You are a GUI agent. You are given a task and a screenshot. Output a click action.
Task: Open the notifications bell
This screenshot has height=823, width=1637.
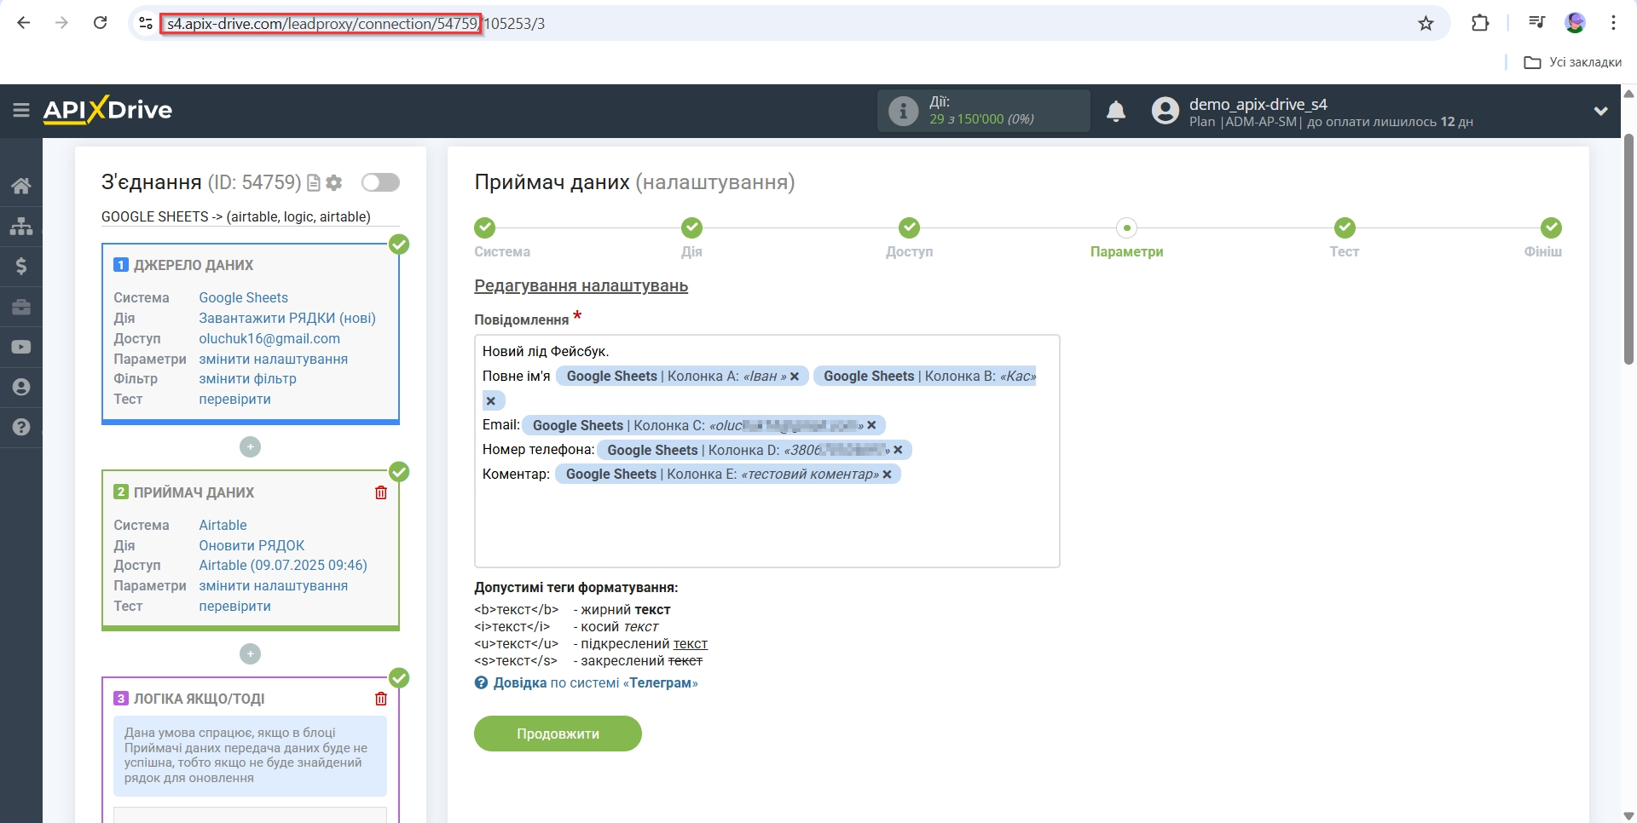coord(1116,111)
